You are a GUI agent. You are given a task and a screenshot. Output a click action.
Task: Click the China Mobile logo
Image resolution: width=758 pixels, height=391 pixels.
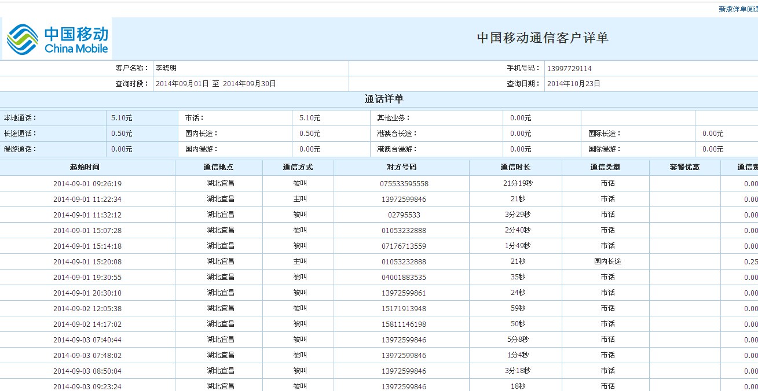[57, 39]
